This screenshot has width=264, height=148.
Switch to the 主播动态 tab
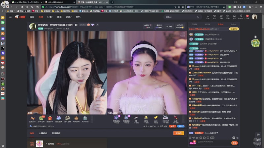[x=43, y=133]
